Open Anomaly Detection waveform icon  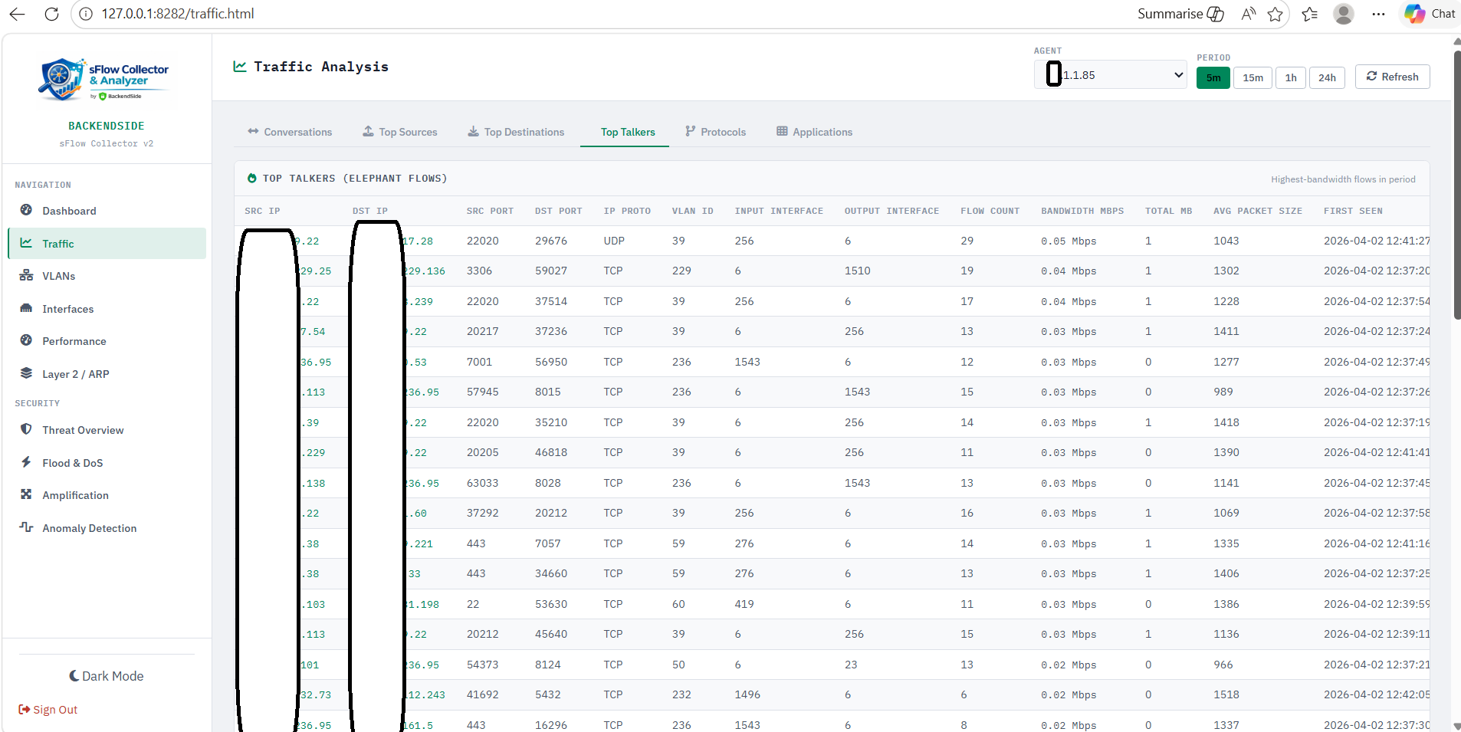pos(26,527)
